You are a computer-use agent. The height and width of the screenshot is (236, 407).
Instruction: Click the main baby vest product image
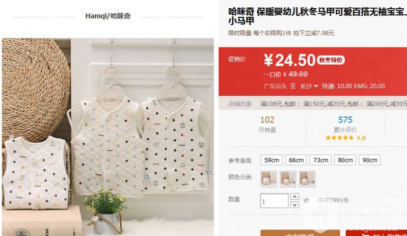click(108, 137)
